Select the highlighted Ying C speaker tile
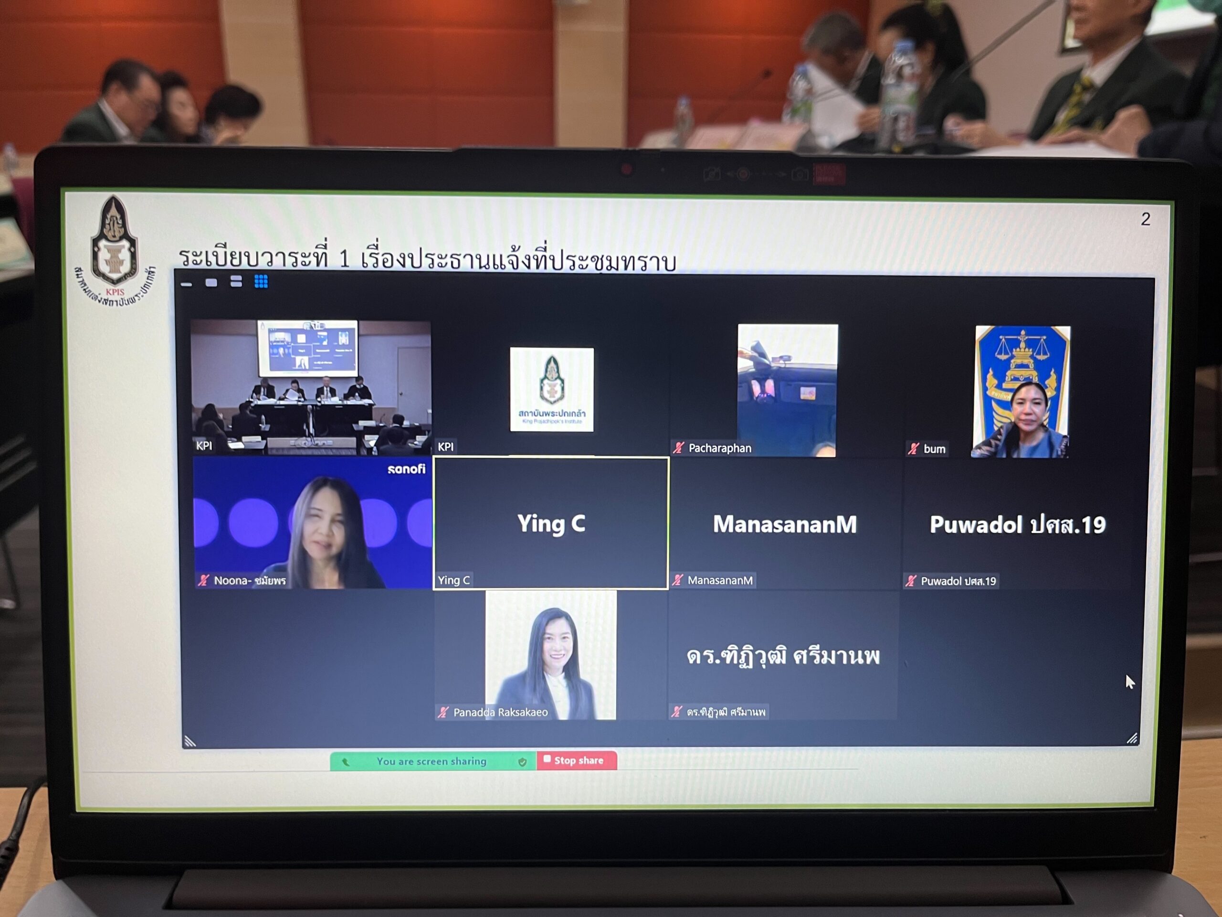Viewport: 1222px width, 917px height. click(551, 523)
